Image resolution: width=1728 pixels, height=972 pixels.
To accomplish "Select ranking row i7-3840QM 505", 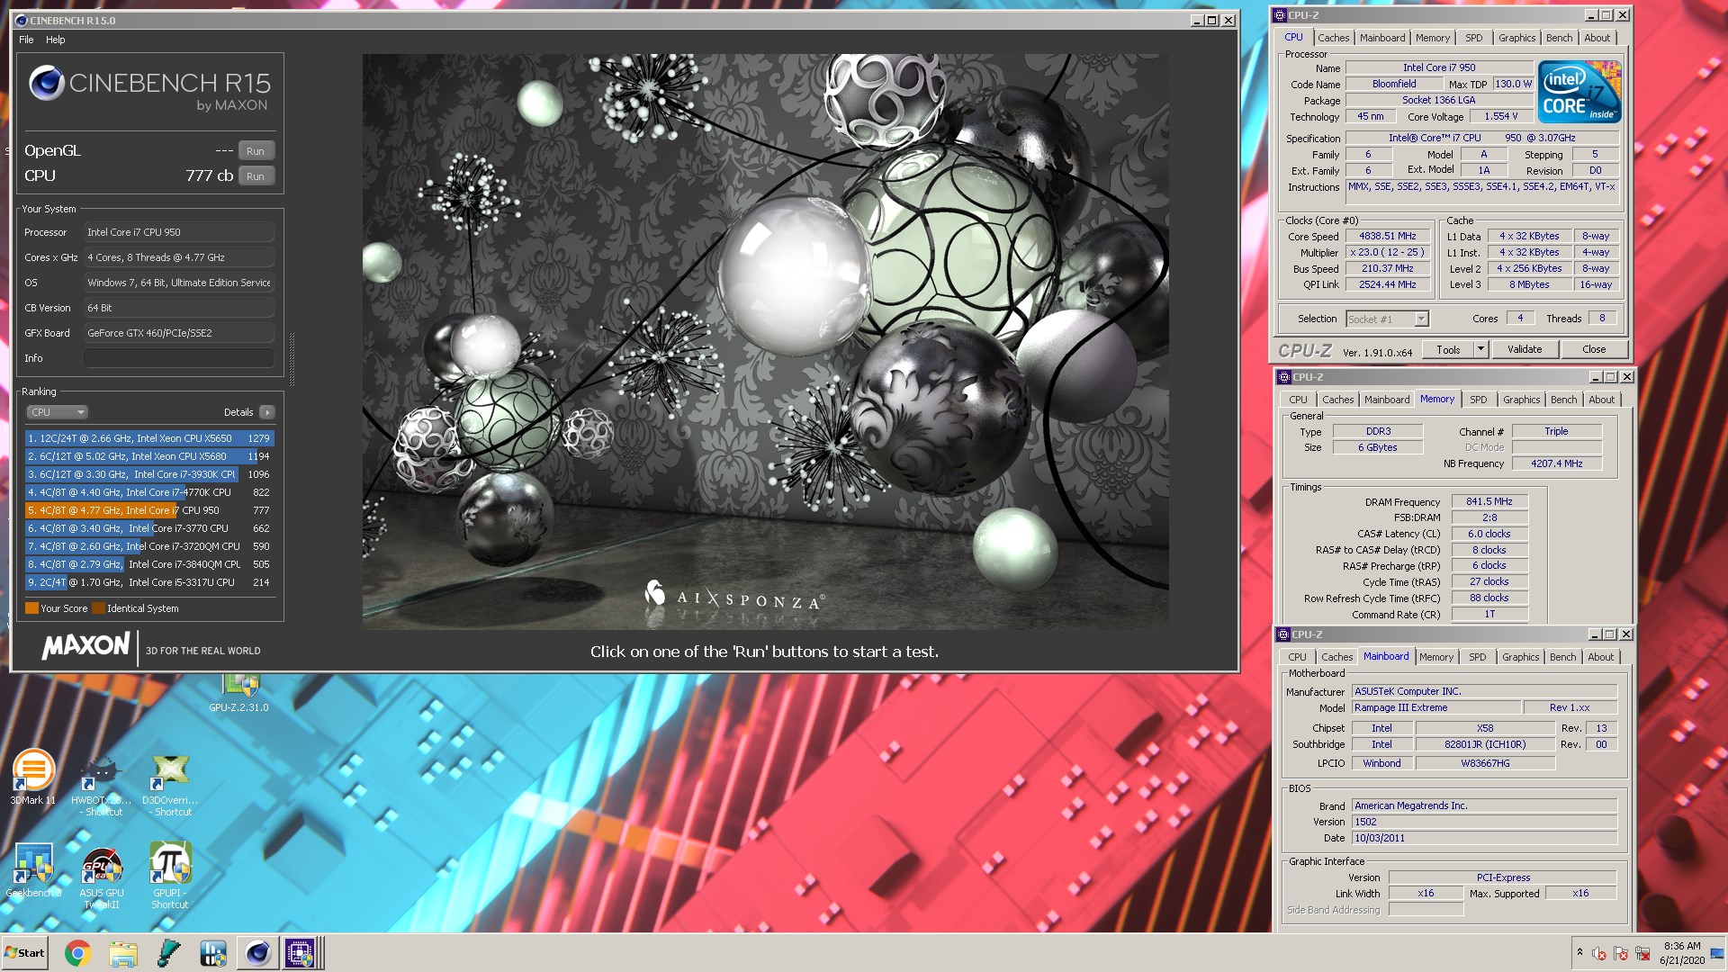I will coord(149,564).
